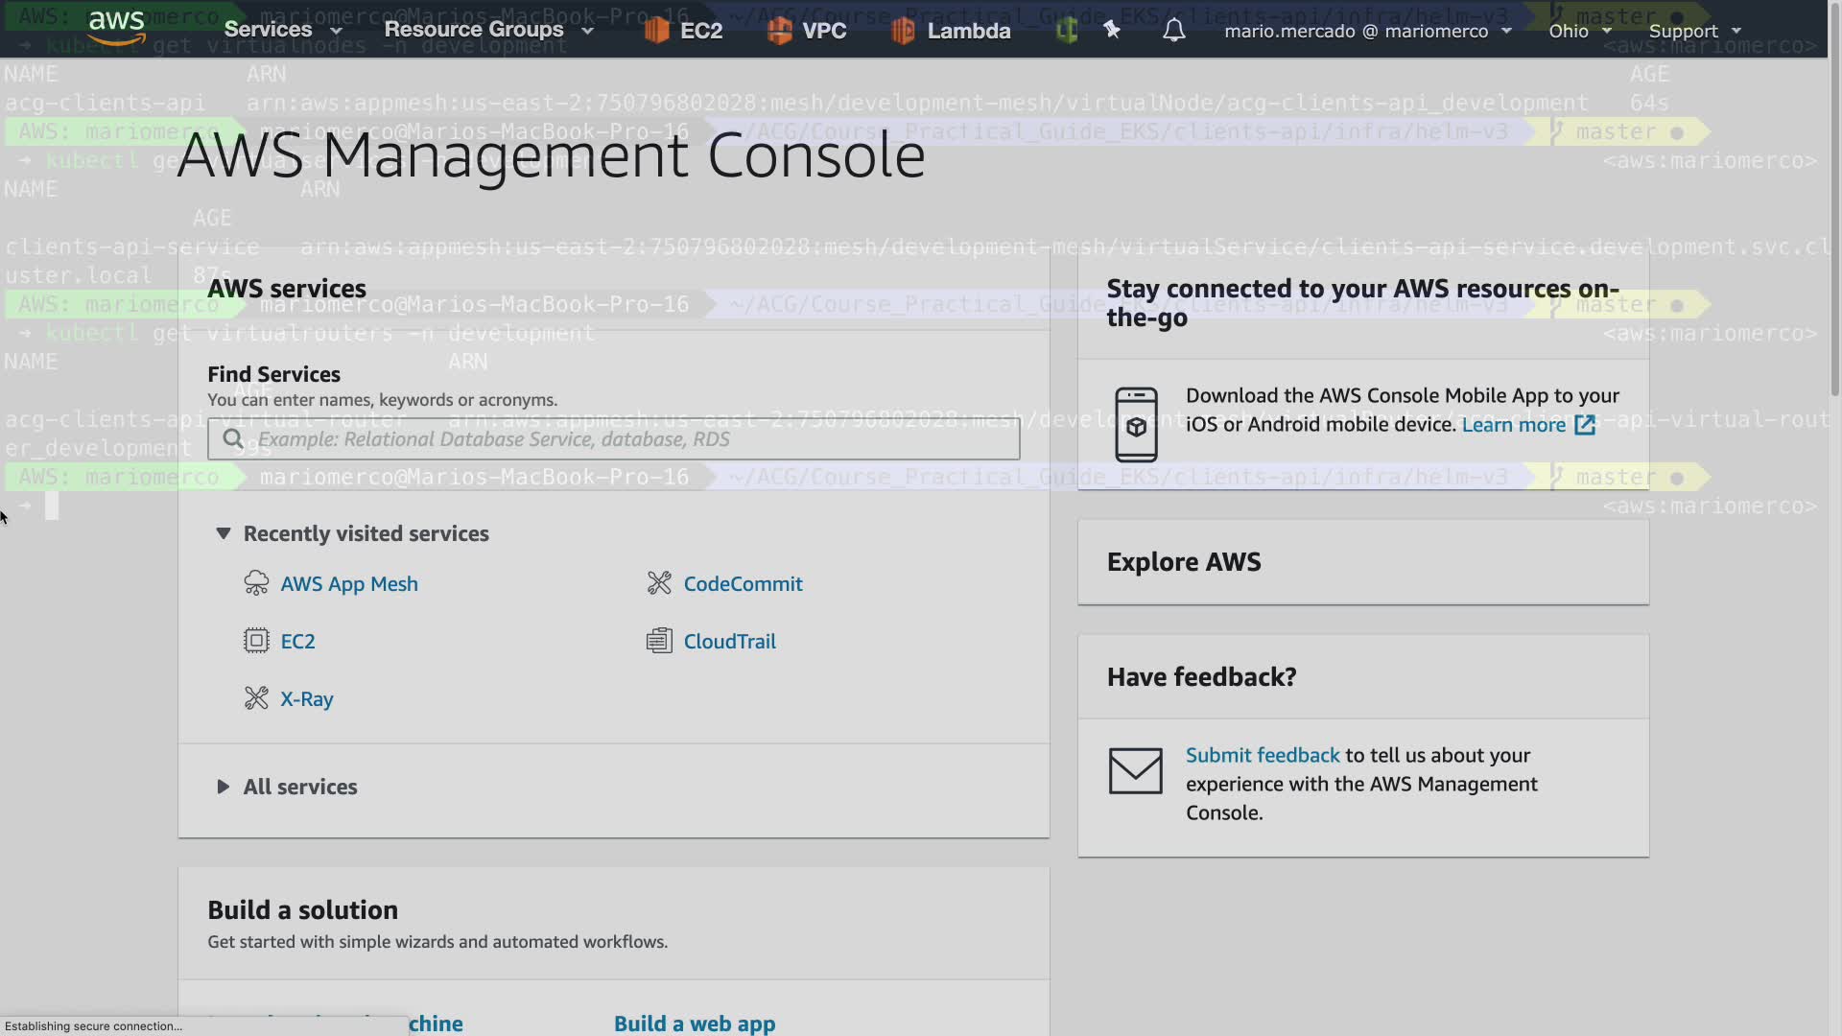Open the Ohio region selector
Viewport: 1842px width, 1036px height.
click(1579, 31)
